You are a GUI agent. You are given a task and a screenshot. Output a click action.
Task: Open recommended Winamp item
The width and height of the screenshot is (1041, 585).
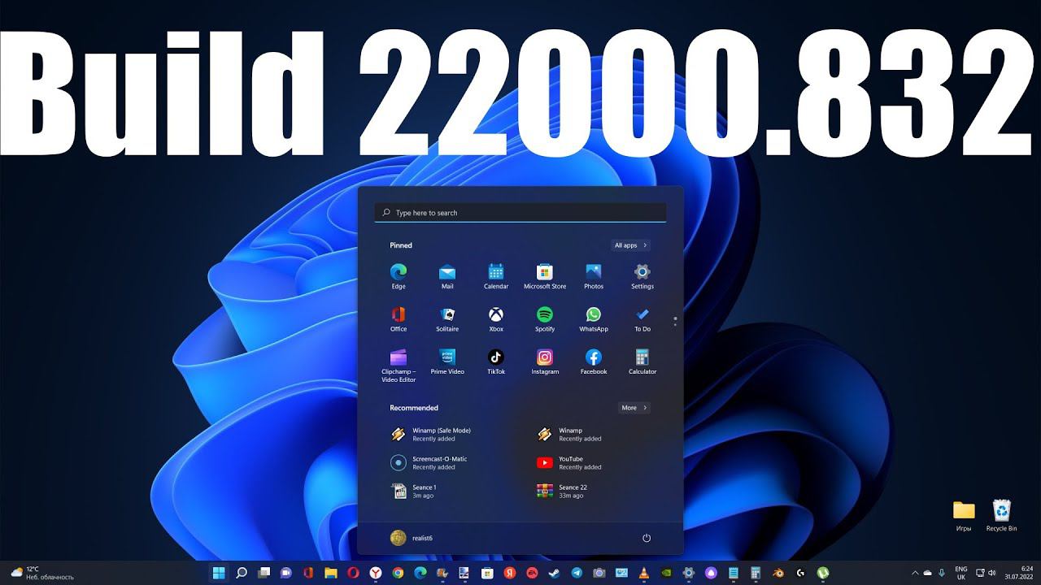[x=571, y=435]
